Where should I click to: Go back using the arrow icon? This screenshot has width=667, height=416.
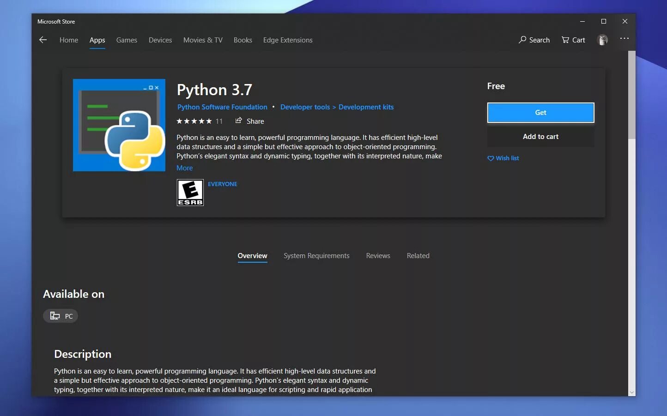[43, 40]
